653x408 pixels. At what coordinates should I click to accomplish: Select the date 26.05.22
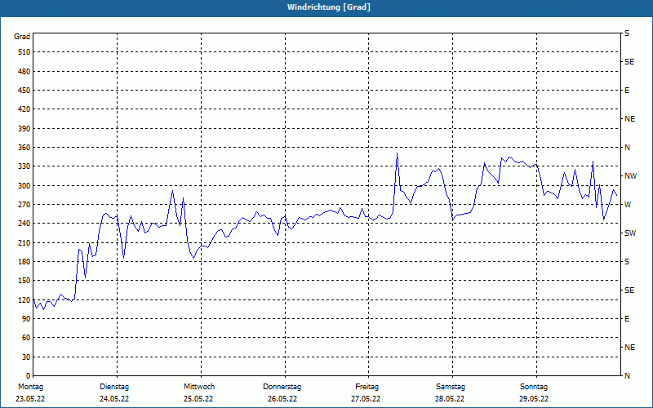coord(282,399)
